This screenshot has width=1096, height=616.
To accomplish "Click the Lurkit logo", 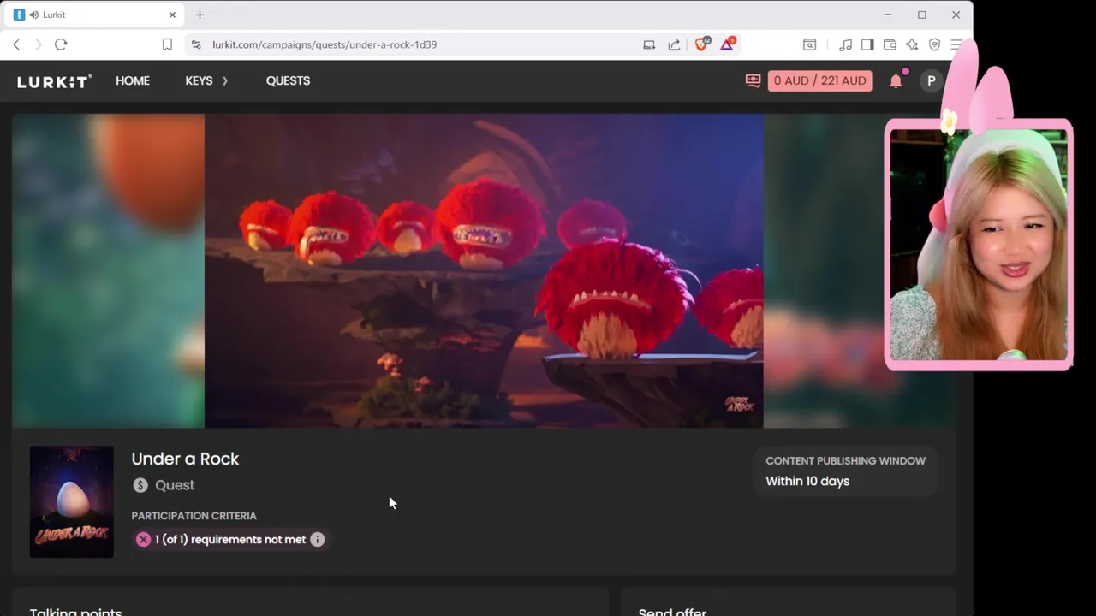I will tap(55, 81).
